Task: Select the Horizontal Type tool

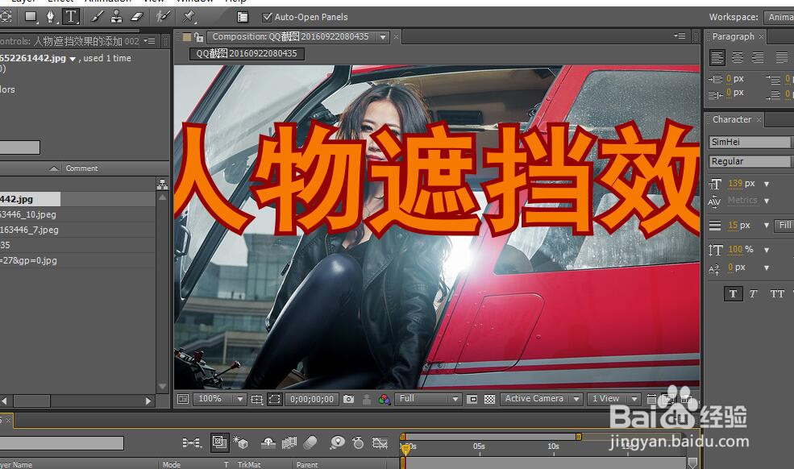Action: (x=71, y=17)
